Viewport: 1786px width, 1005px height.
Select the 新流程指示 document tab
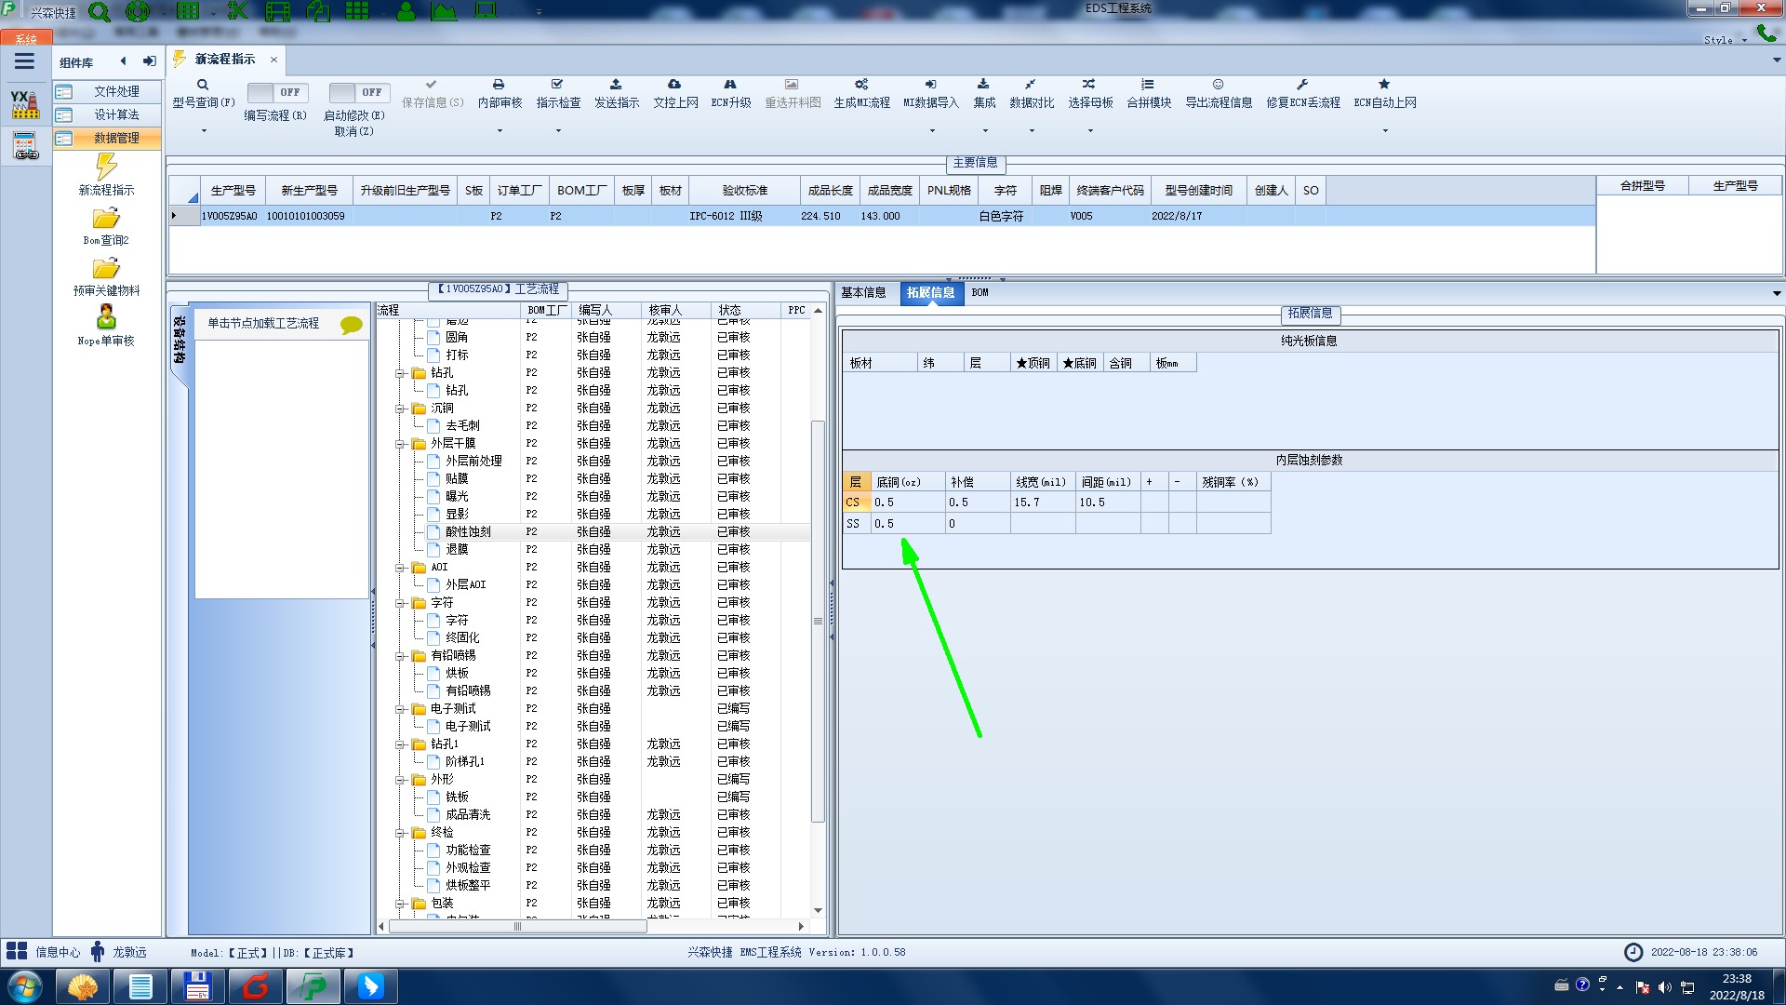click(224, 59)
